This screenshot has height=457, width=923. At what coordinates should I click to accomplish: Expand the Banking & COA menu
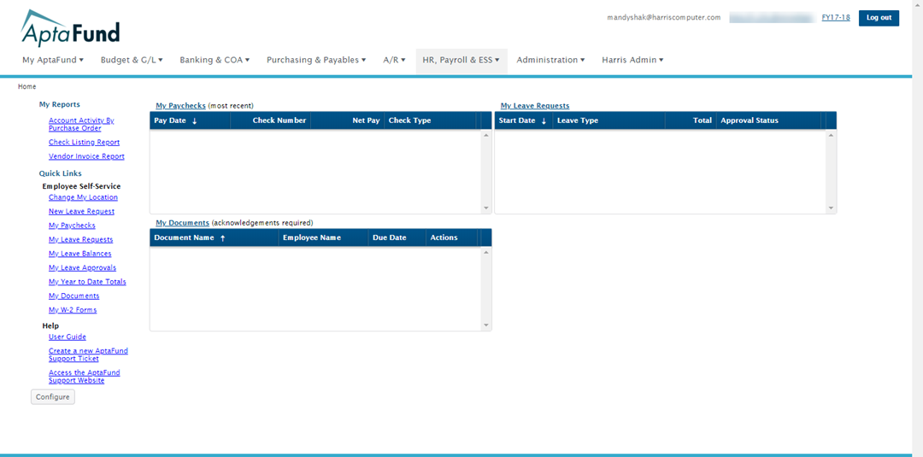215,60
